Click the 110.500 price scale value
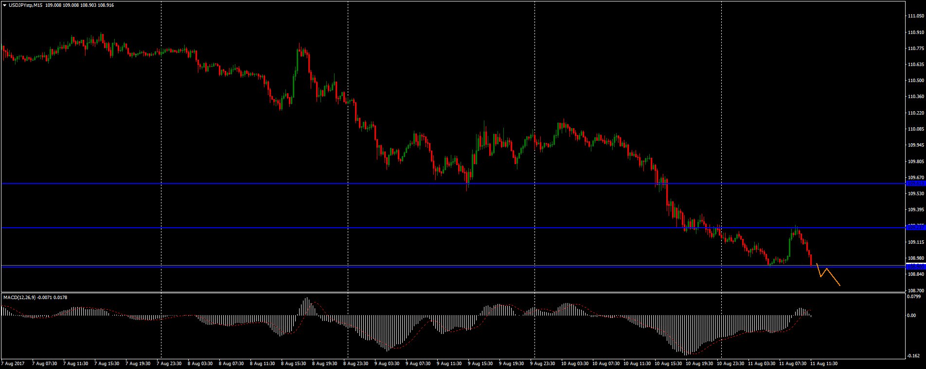 915,81
